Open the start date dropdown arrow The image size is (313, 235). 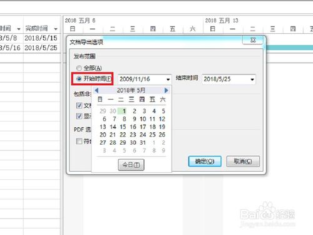pos(168,80)
